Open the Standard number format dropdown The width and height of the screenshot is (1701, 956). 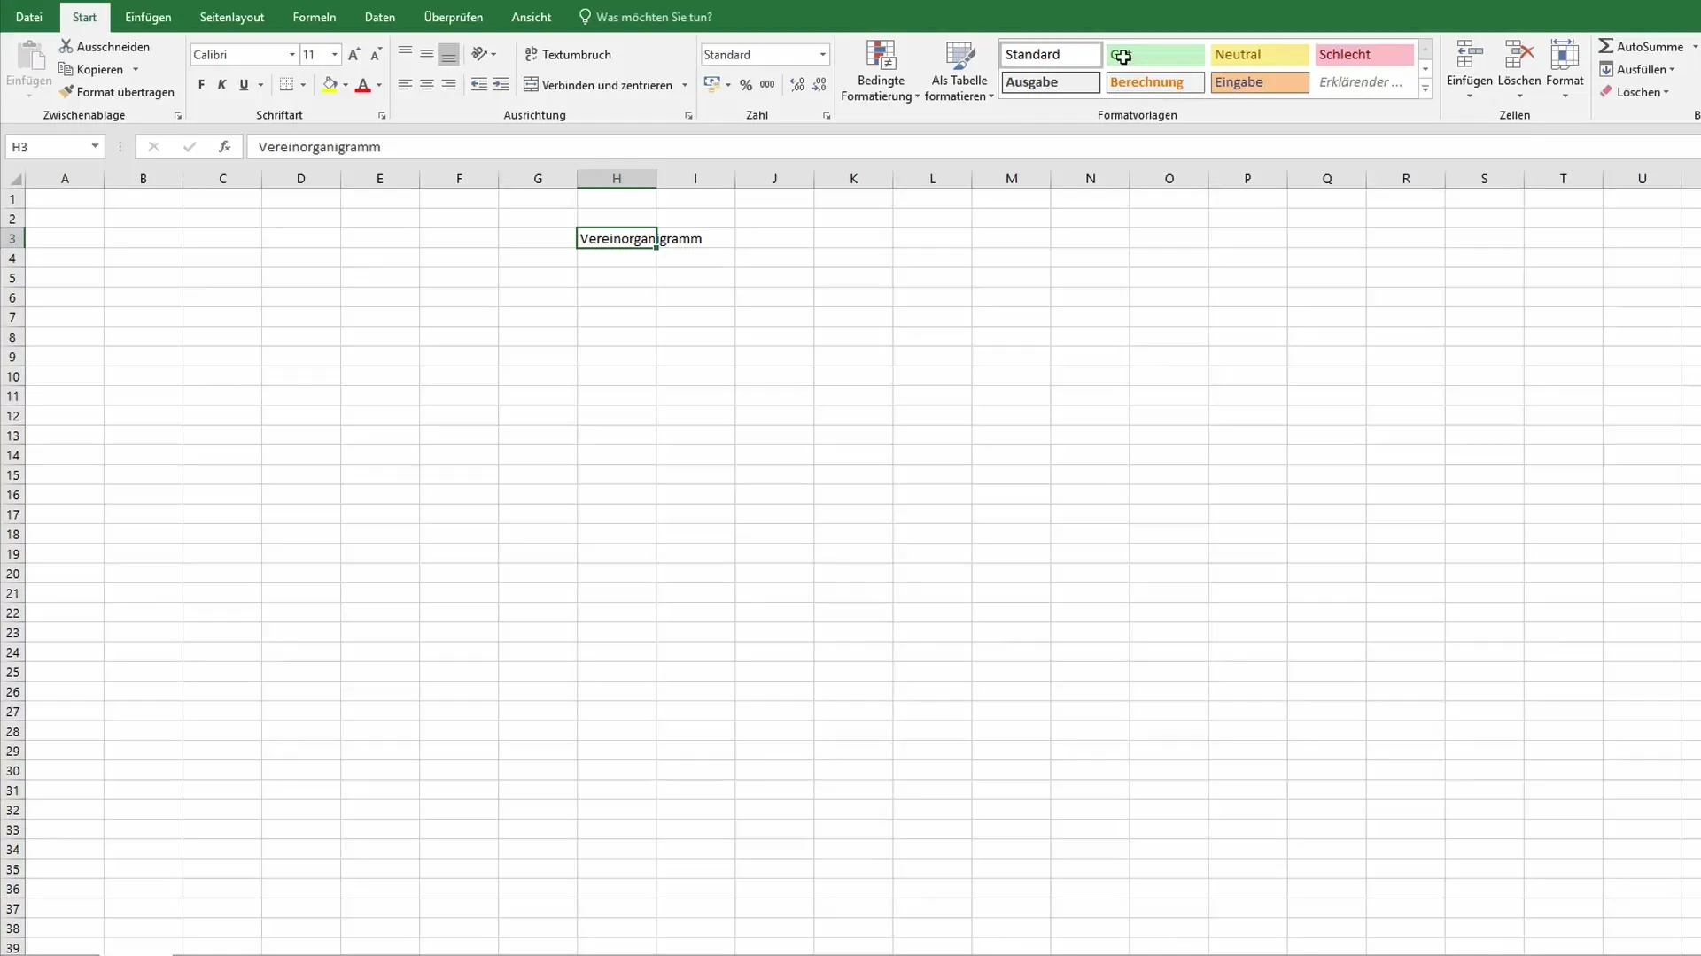[822, 55]
